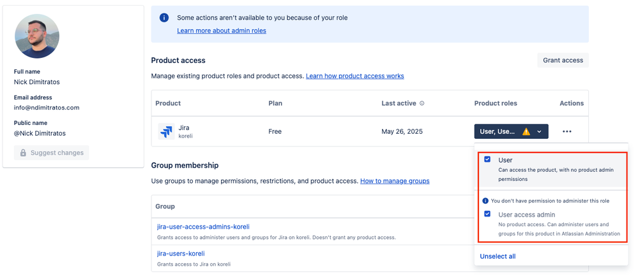Screen dimensions: 638x279
Task: Click the info icon next to permission notice
Action: click(485, 201)
